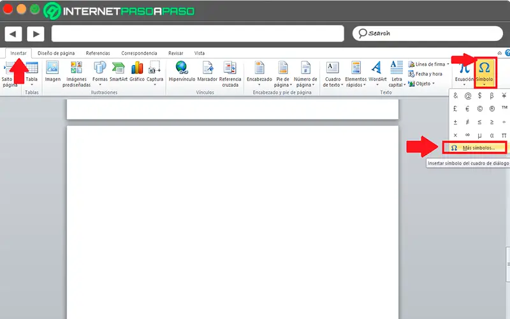Open the WordArt gallery
The image size is (510, 319).
click(x=377, y=73)
